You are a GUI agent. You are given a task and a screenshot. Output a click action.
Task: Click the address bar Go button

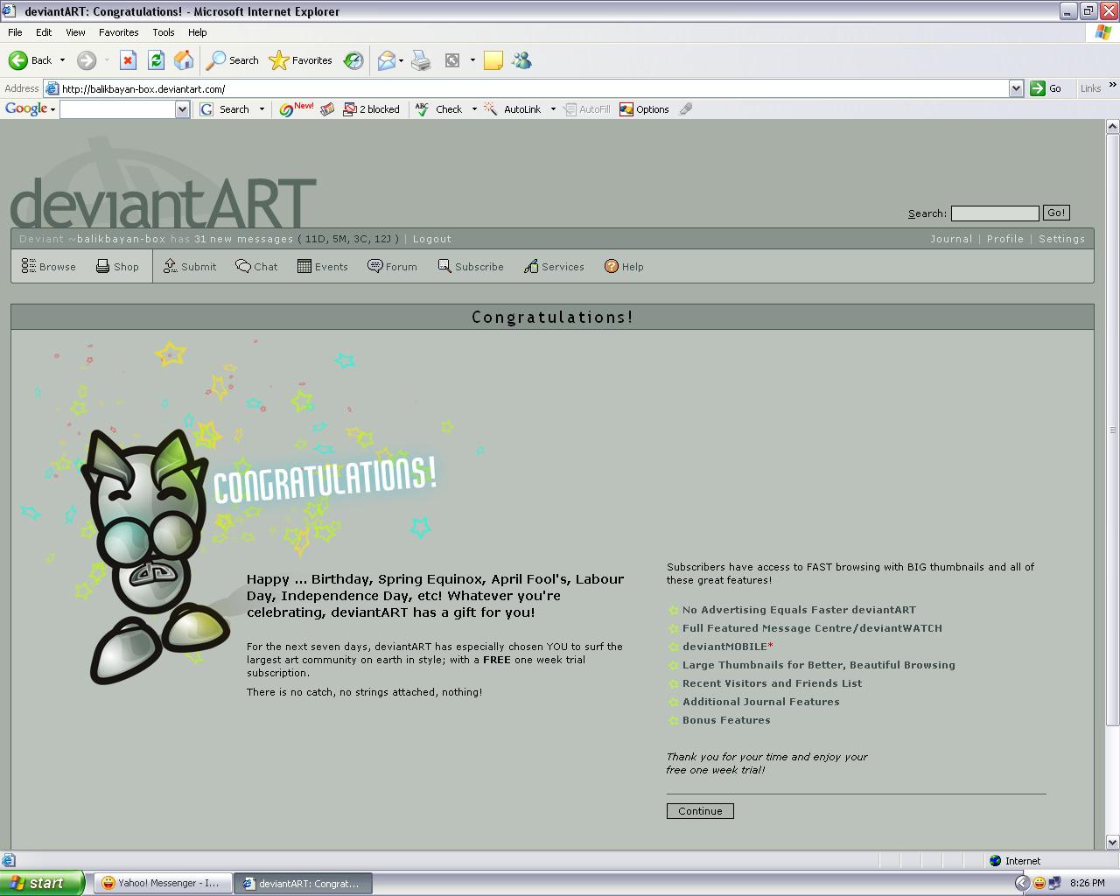(x=1046, y=88)
